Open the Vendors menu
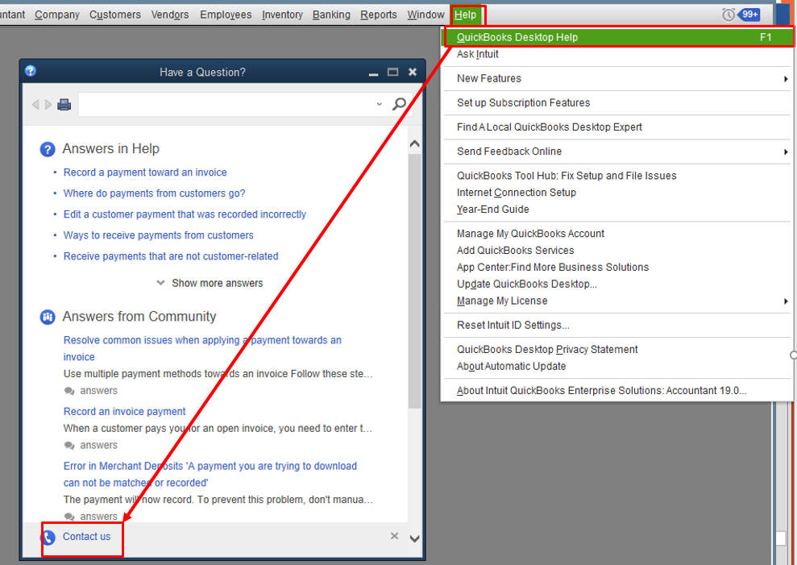797x565 pixels. click(170, 15)
